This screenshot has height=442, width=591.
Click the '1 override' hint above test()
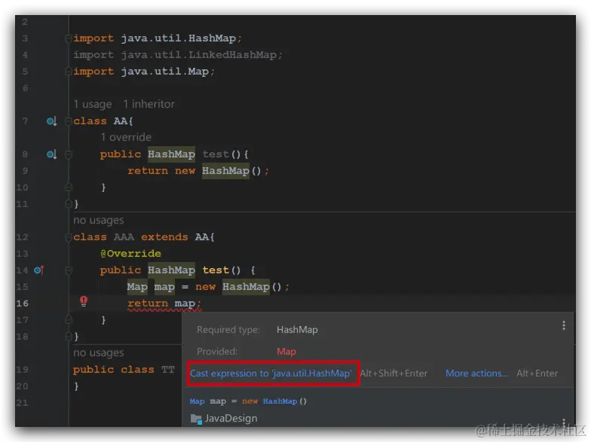coord(126,137)
